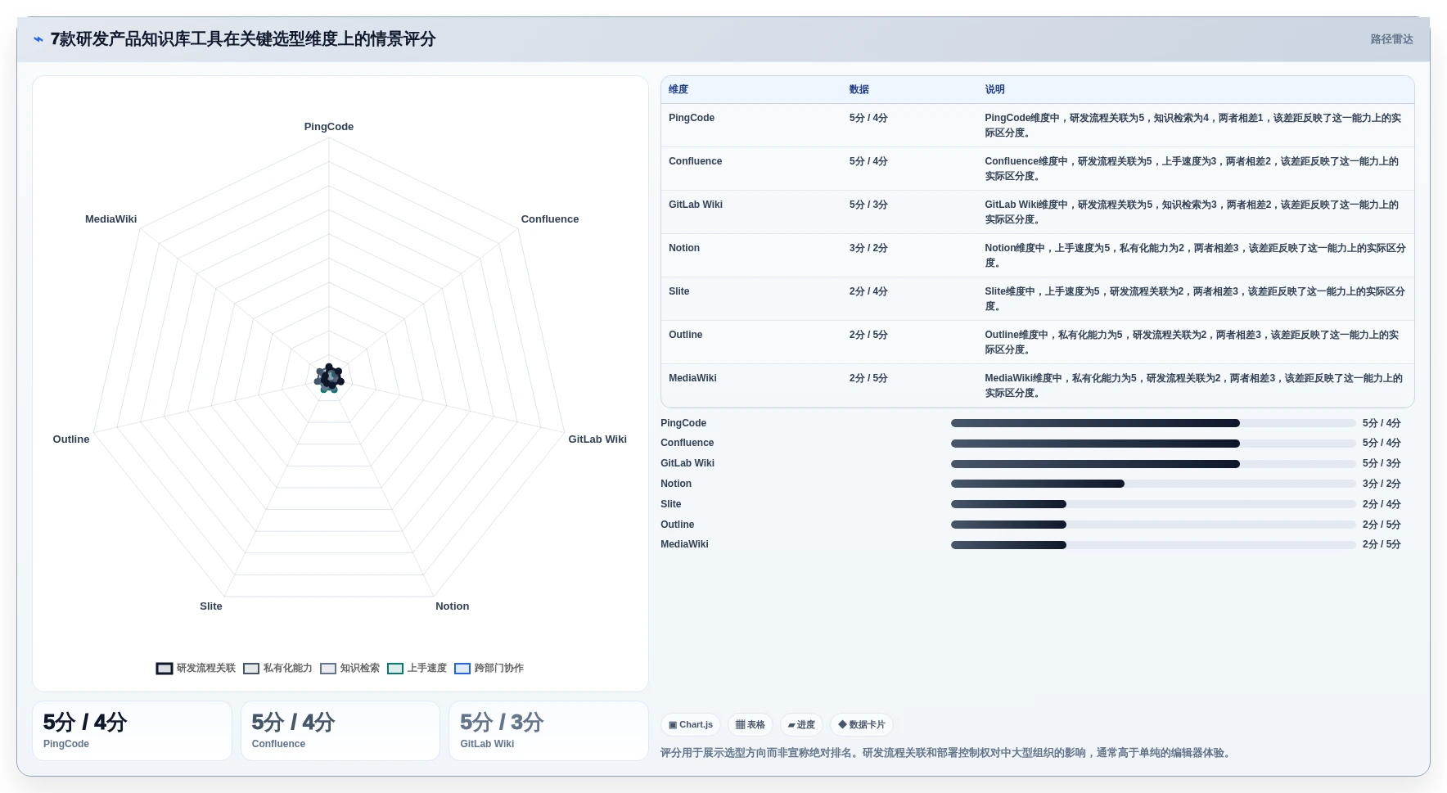Toggle the 知识检索 legend swatch
1447x793 pixels.
coord(328,669)
